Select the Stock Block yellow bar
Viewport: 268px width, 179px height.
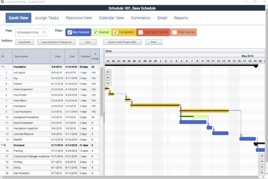pos(127,100)
